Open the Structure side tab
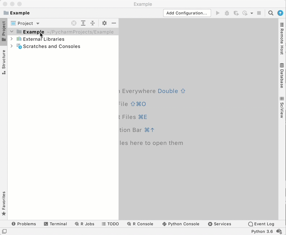 coord(4,62)
